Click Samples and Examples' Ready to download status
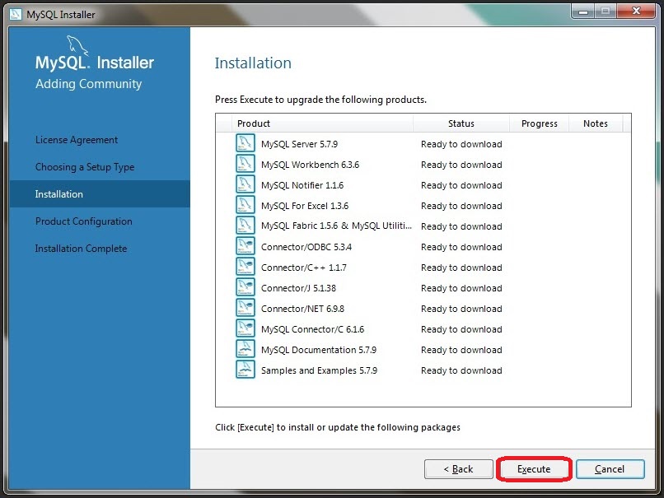Screen dimensions: 664x498 pyautogui.click(x=461, y=370)
